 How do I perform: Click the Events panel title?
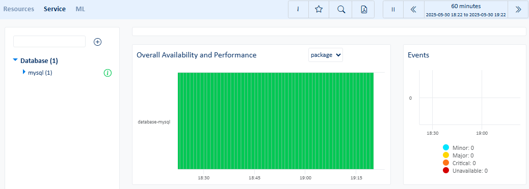[418, 55]
